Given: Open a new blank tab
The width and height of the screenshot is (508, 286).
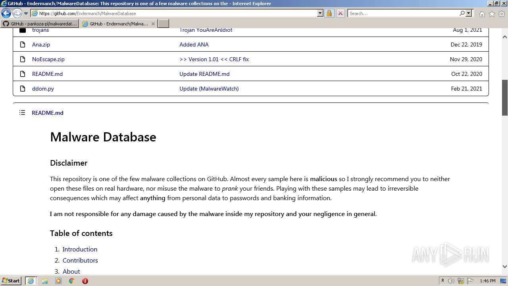Looking at the screenshot, I should coord(164,24).
